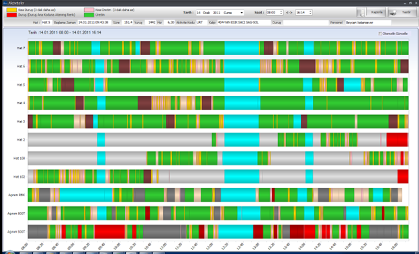The height and width of the screenshot is (254, 419).
Task: Click the Hat 5 row label
Action: [x=21, y=85]
